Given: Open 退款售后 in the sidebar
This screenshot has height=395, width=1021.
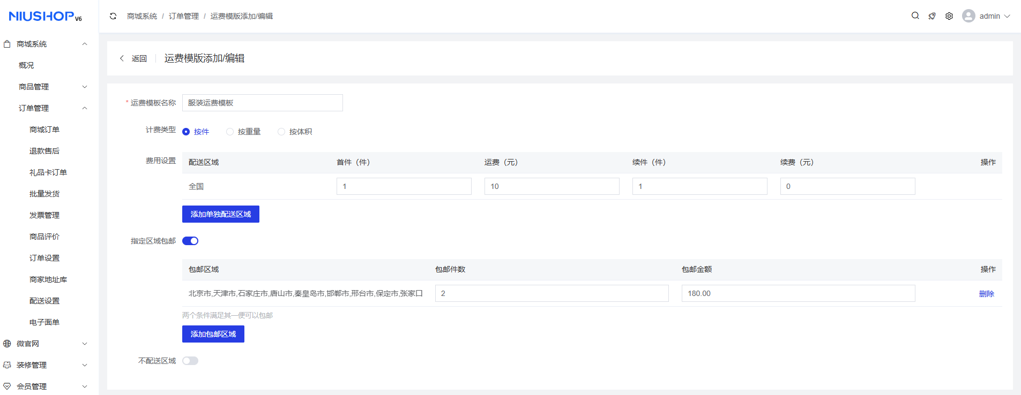Looking at the screenshot, I should coord(44,151).
